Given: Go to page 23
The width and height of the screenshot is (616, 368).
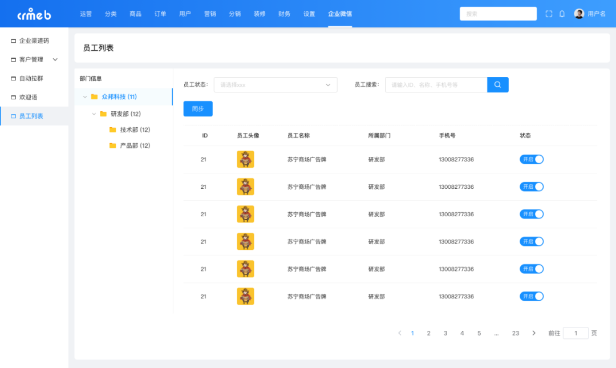Looking at the screenshot, I should 516,333.
